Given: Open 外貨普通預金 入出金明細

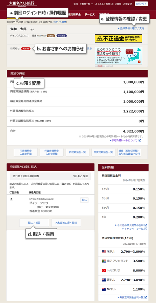Looking at the screenshot, I should 52,152.
